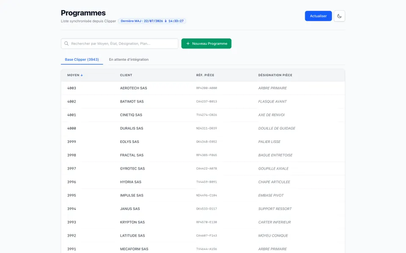
Task: Select the DURALIS SAS client cell
Action: point(132,128)
